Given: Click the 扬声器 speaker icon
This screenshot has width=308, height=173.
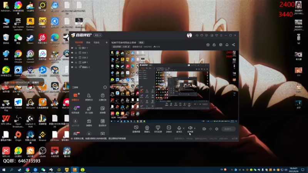Looking at the screenshot, I should tap(190, 128).
